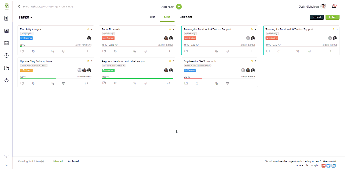Open attachments on Find kitty images card

(53, 51)
